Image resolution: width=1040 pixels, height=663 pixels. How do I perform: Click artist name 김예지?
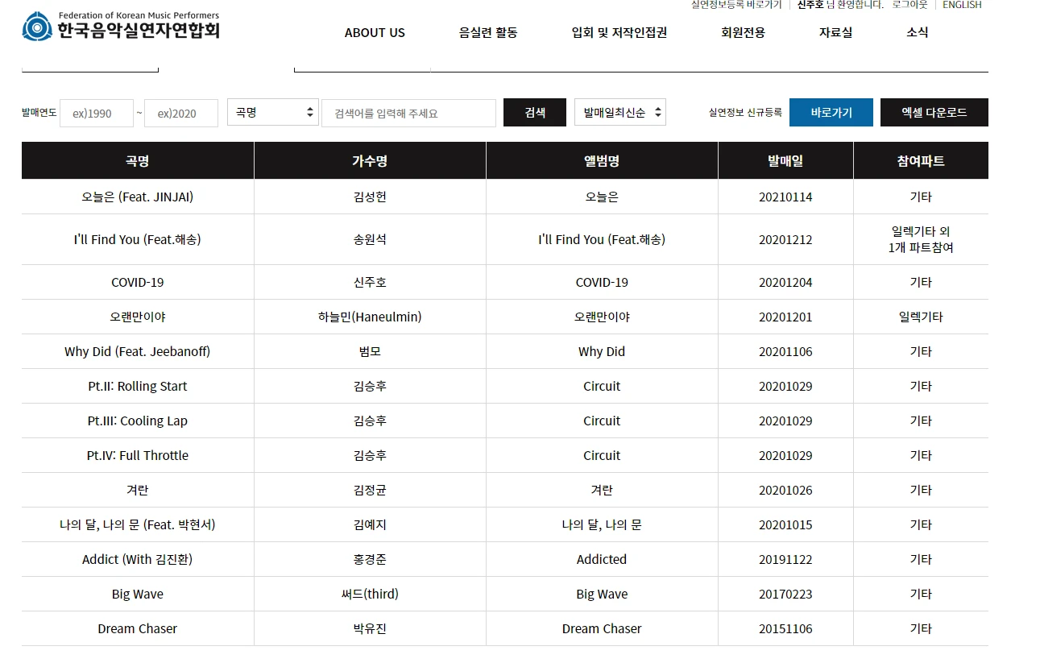[370, 524]
